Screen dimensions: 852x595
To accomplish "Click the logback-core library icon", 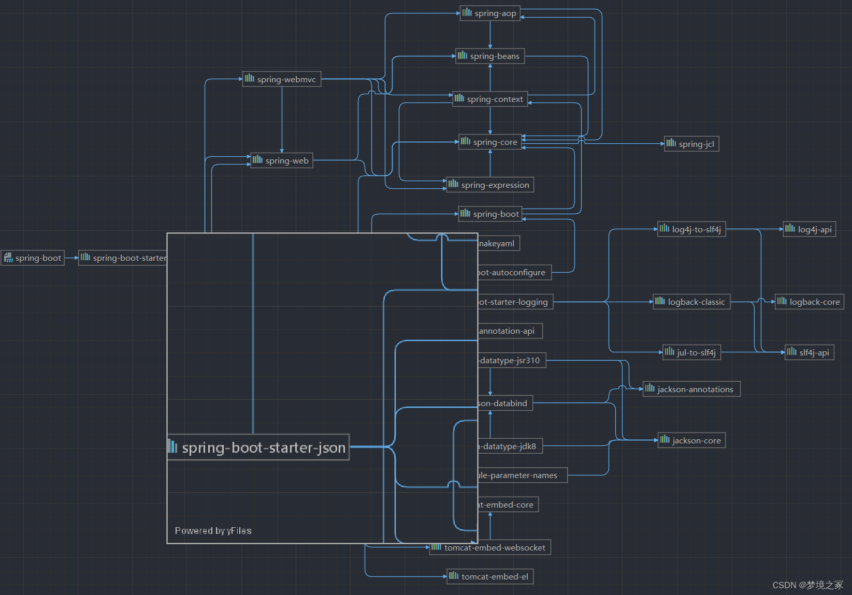I will (782, 301).
